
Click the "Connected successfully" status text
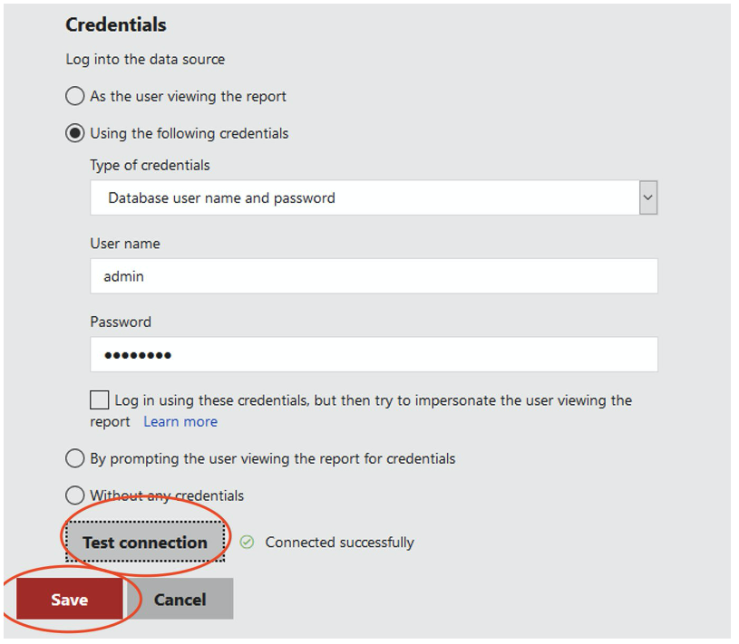[x=339, y=542]
